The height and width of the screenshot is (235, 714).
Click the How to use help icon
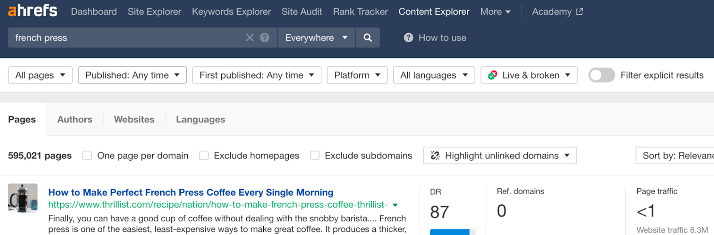(408, 38)
